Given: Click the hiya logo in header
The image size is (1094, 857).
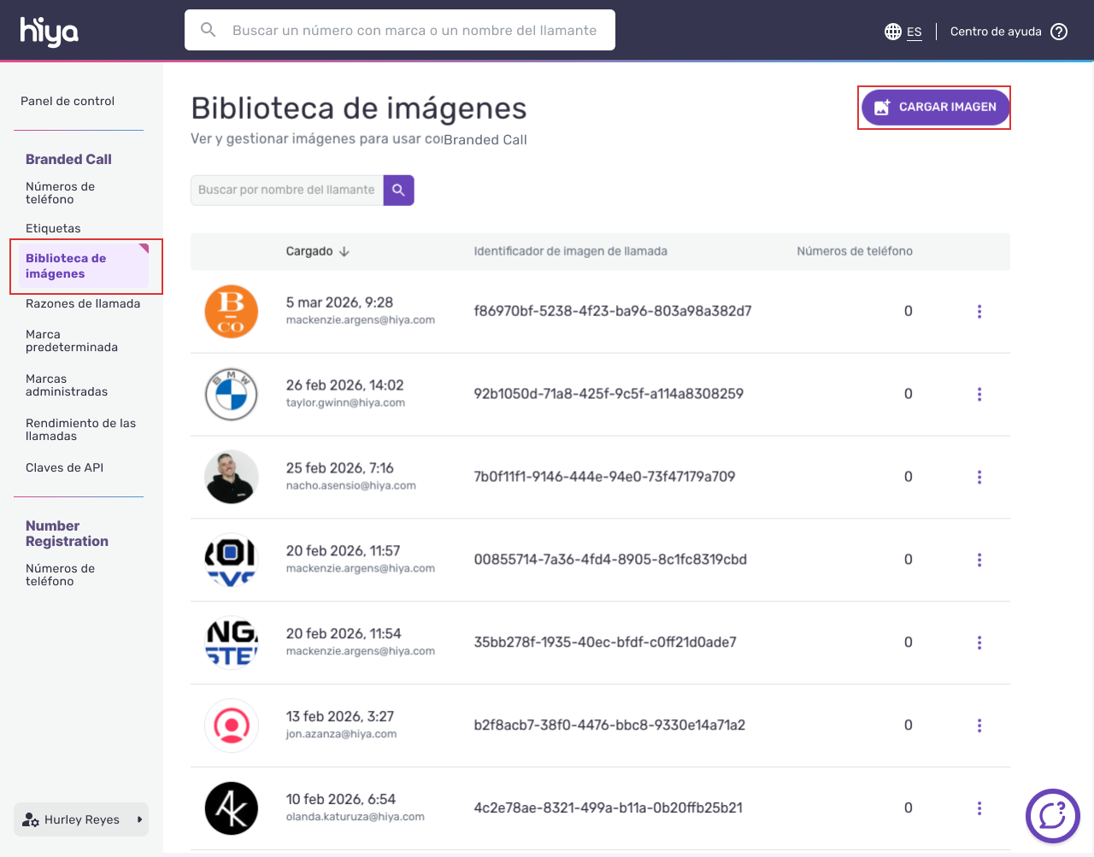Looking at the screenshot, I should coord(49,32).
